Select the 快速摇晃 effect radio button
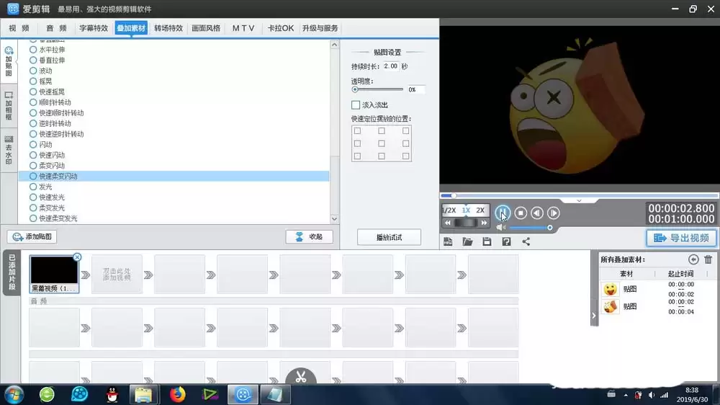 point(33,92)
